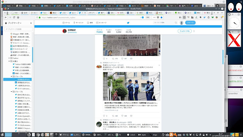Open the police officers article image
The image size is (243, 137).
click(x=132, y=86)
